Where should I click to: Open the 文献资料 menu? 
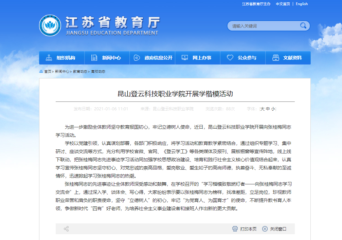pyautogui.click(x=288, y=58)
